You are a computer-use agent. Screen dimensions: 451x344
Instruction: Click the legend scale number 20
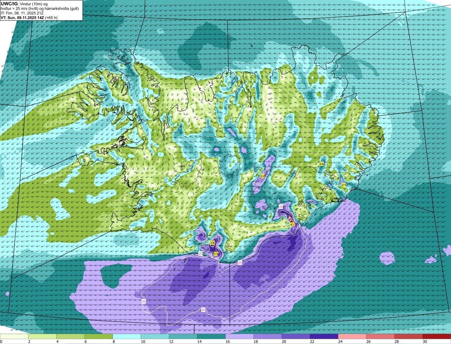click(284, 342)
